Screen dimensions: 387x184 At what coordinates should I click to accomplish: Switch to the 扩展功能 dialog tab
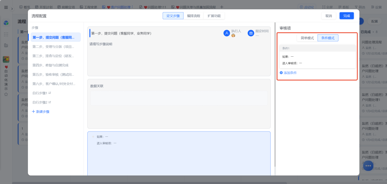214,16
